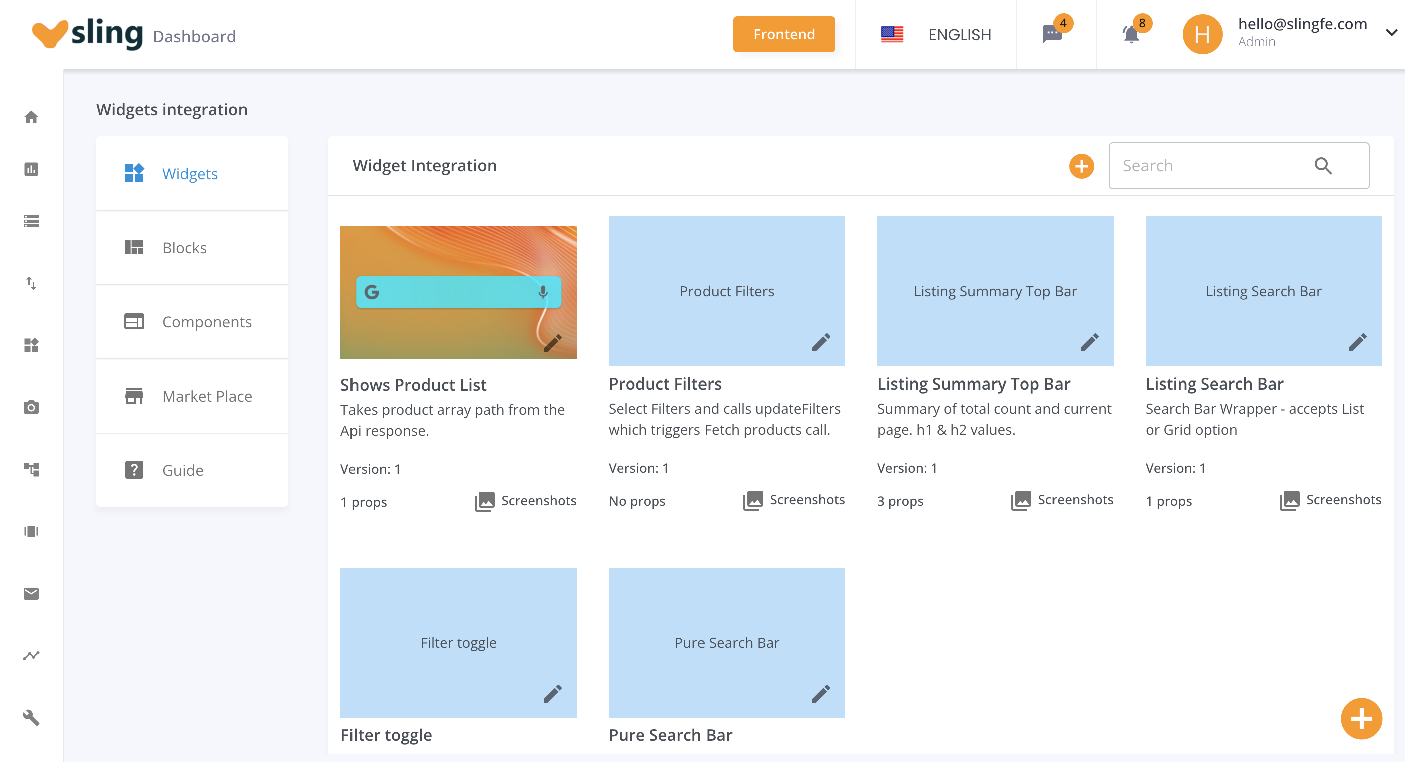Open the ENGLISH language selector
The width and height of the screenshot is (1405, 762).
pos(936,35)
